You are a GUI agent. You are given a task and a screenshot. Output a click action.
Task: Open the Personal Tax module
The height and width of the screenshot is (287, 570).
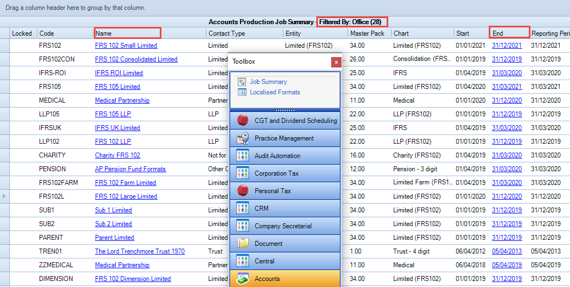[x=285, y=191]
